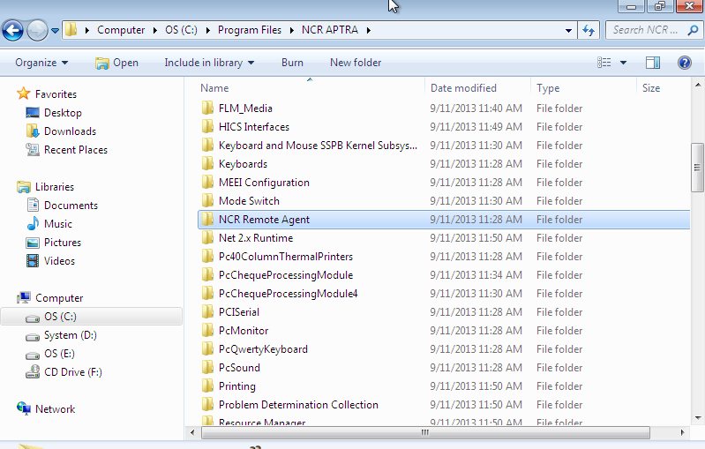Select the CD Drive (F:)

[73, 372]
